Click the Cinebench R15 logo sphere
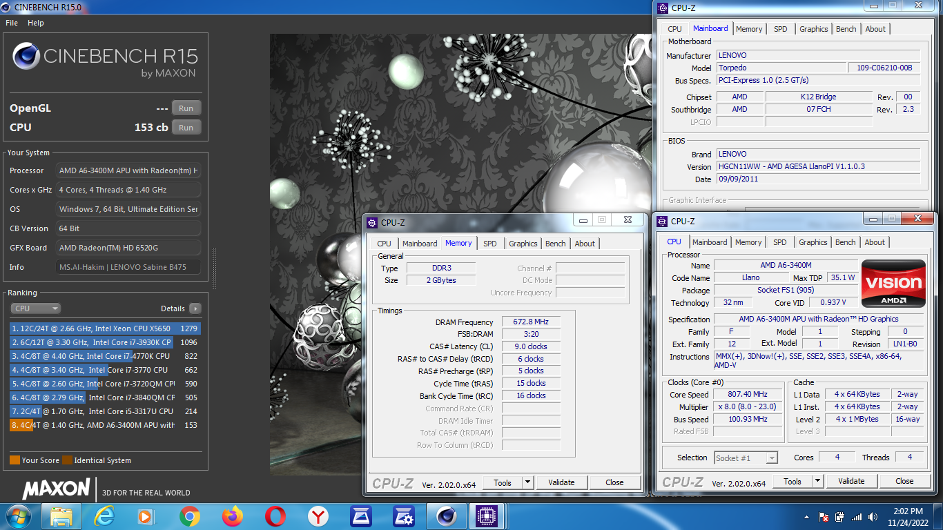 click(26, 56)
